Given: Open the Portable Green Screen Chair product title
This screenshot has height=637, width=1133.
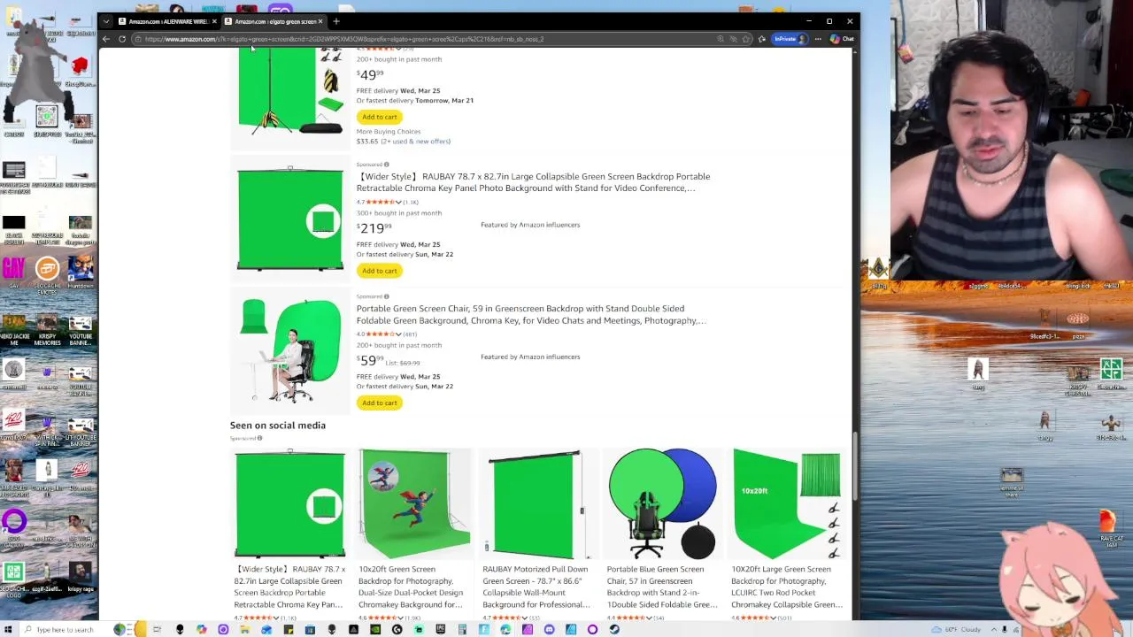Looking at the screenshot, I should 531,314.
